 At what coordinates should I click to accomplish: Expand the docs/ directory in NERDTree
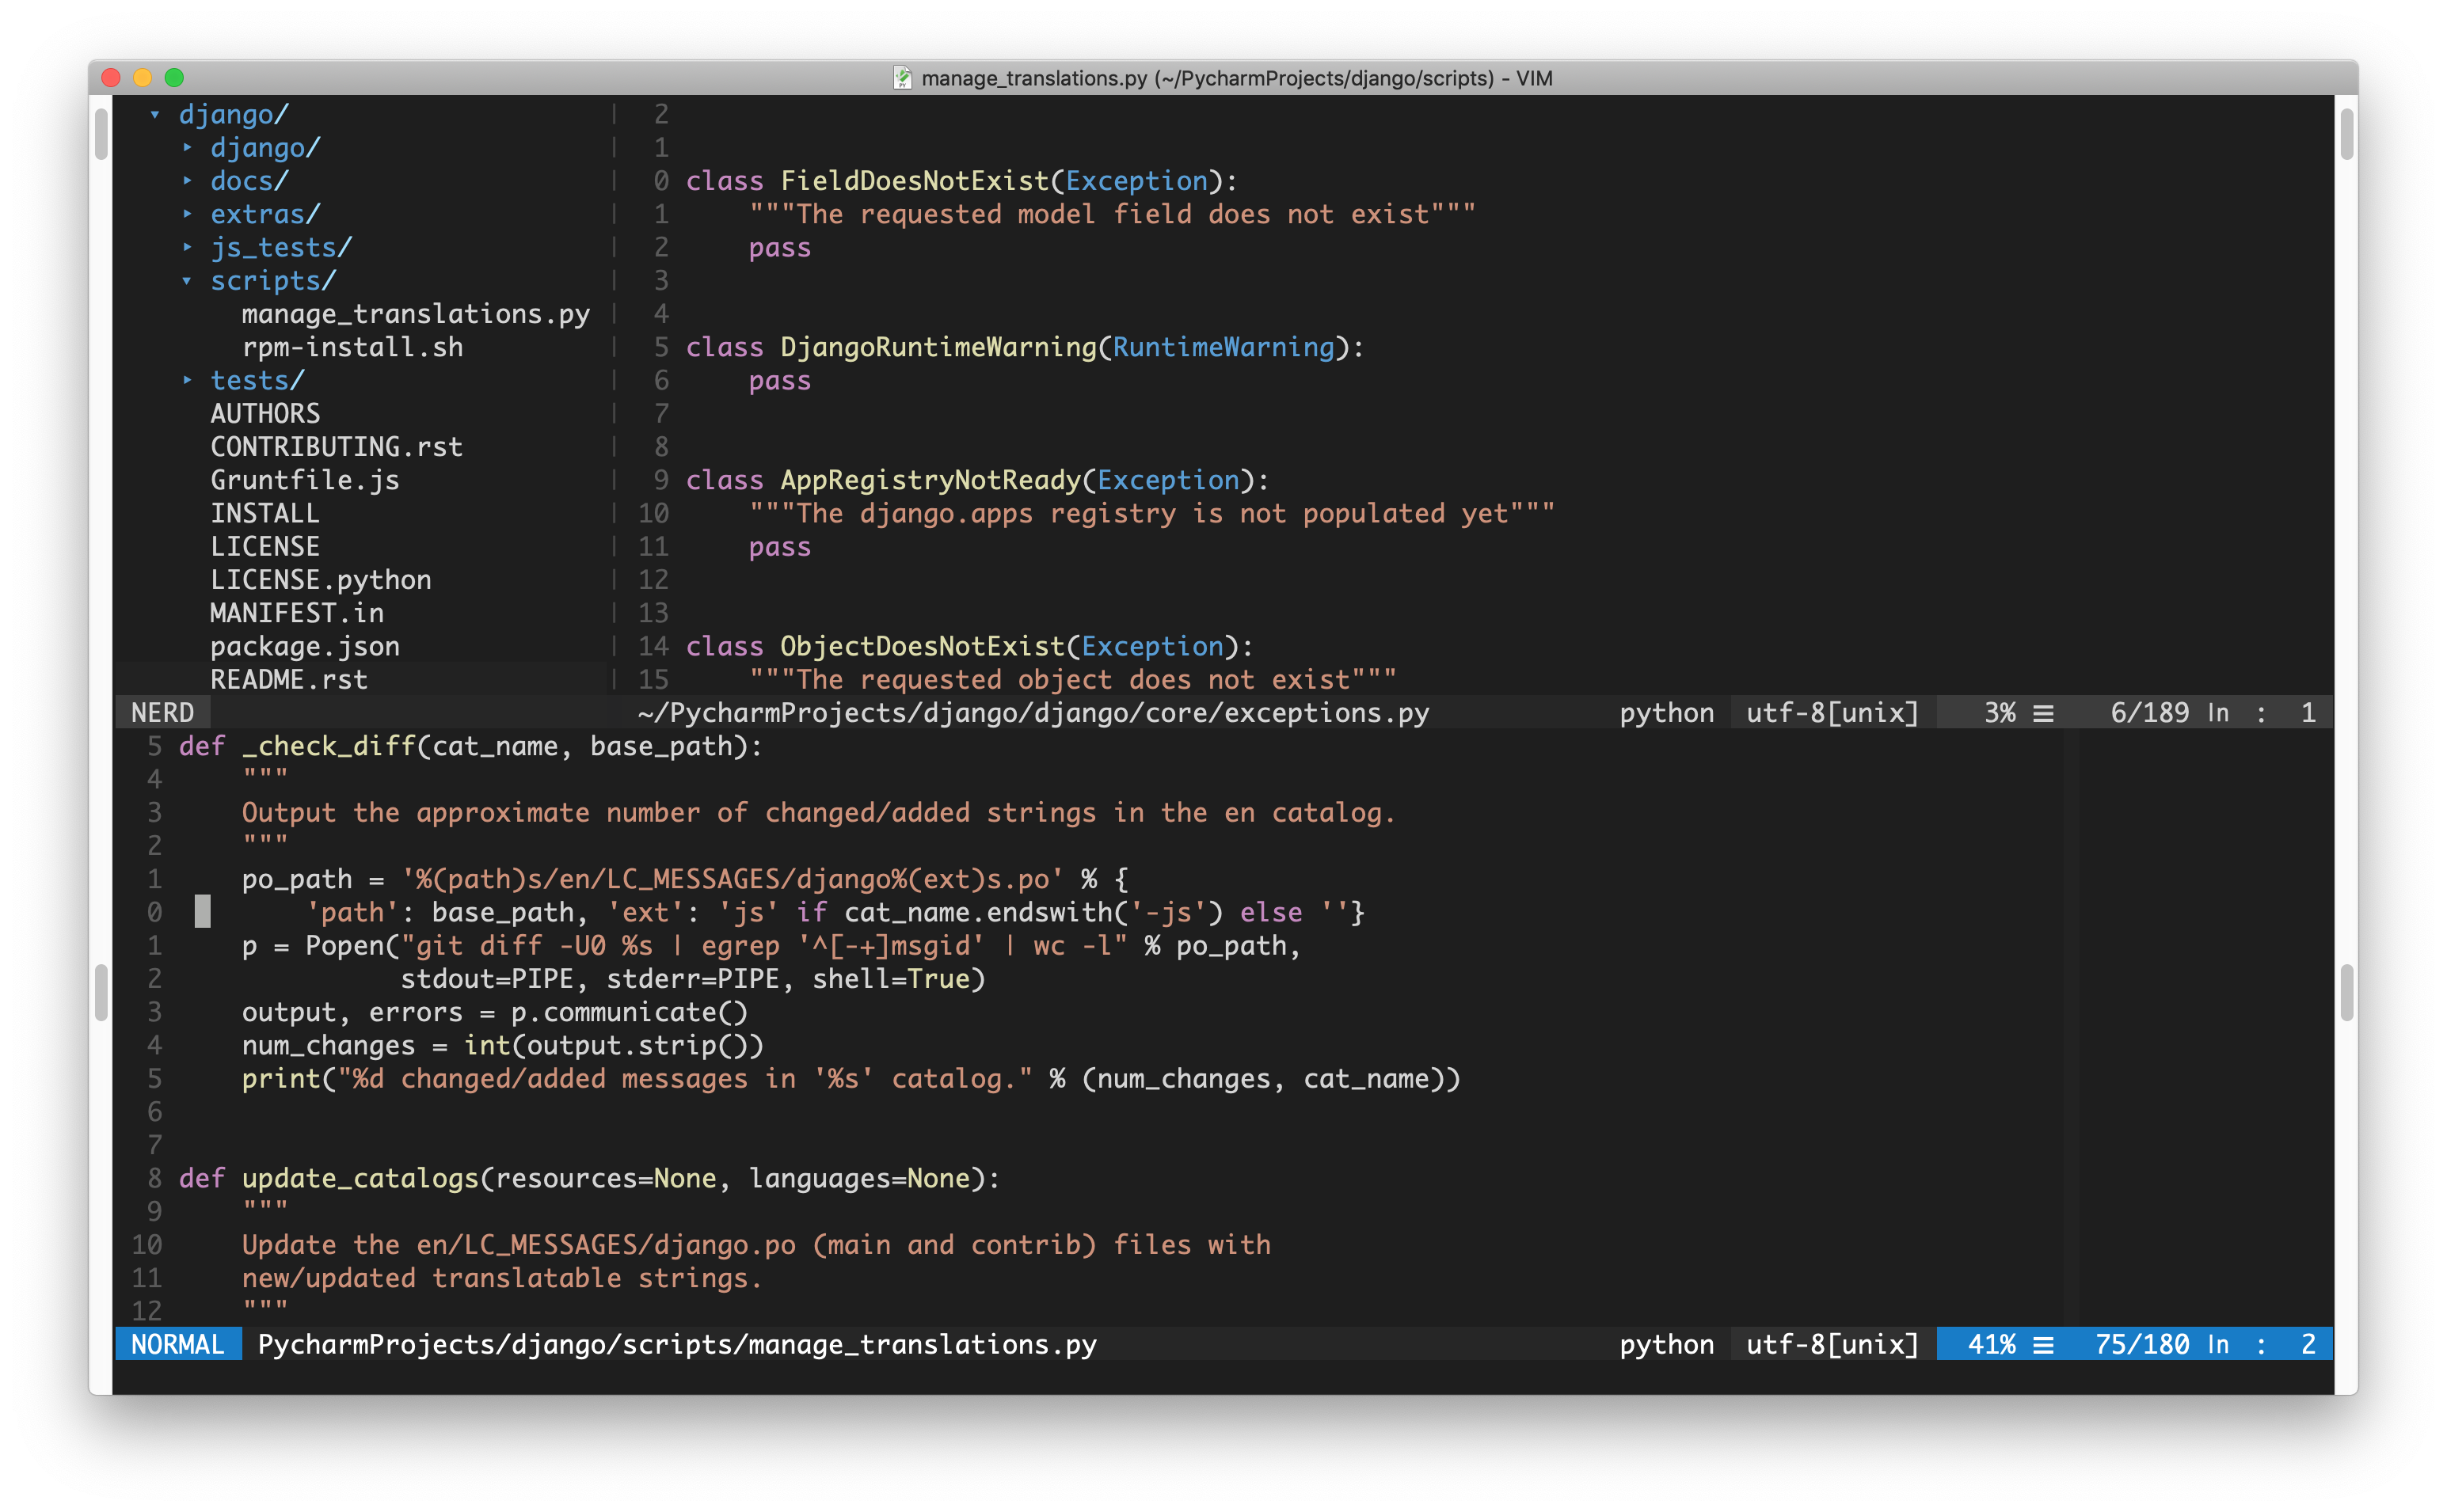click(x=248, y=180)
